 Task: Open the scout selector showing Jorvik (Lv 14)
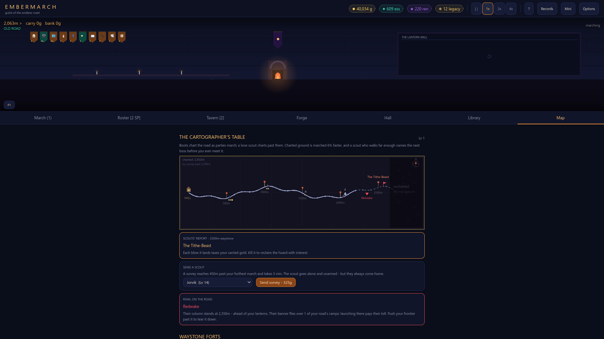coord(218,282)
